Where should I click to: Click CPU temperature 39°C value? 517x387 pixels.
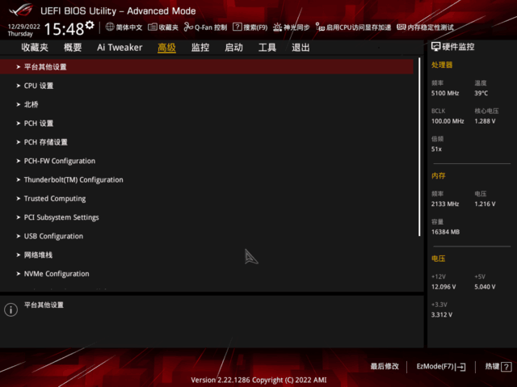(x=481, y=93)
